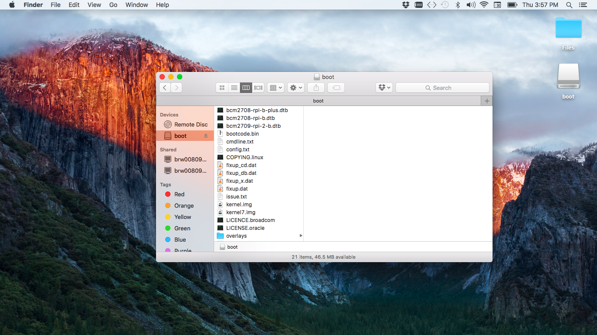Select LICENSE.oracle file
The image size is (597, 335).
pyautogui.click(x=259, y=228)
